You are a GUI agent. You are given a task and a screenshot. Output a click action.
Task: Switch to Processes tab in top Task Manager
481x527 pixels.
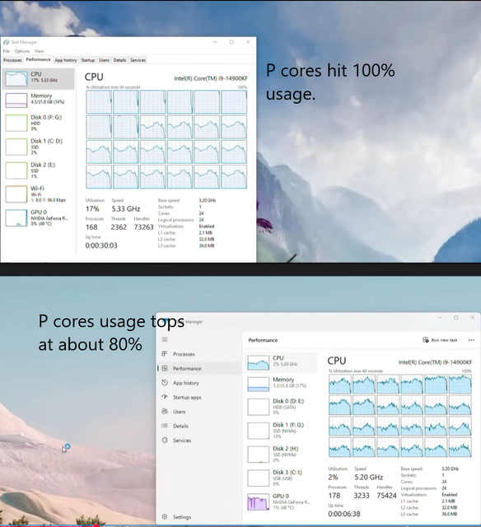pyautogui.click(x=13, y=60)
